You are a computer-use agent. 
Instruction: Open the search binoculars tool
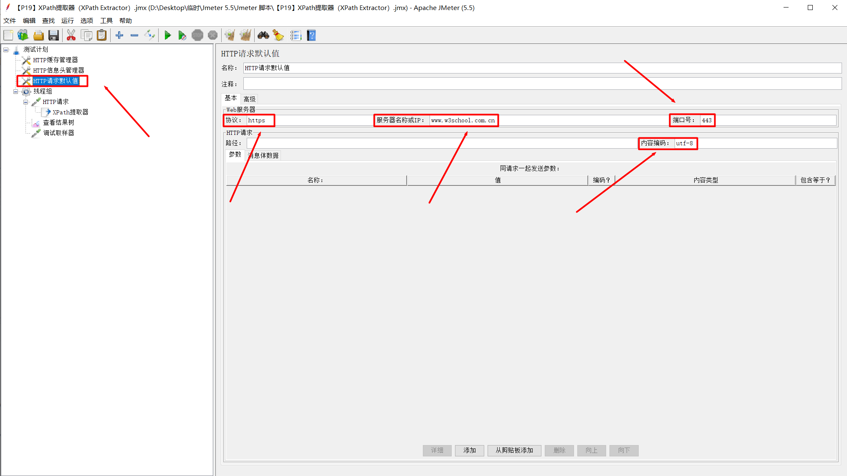(263, 35)
